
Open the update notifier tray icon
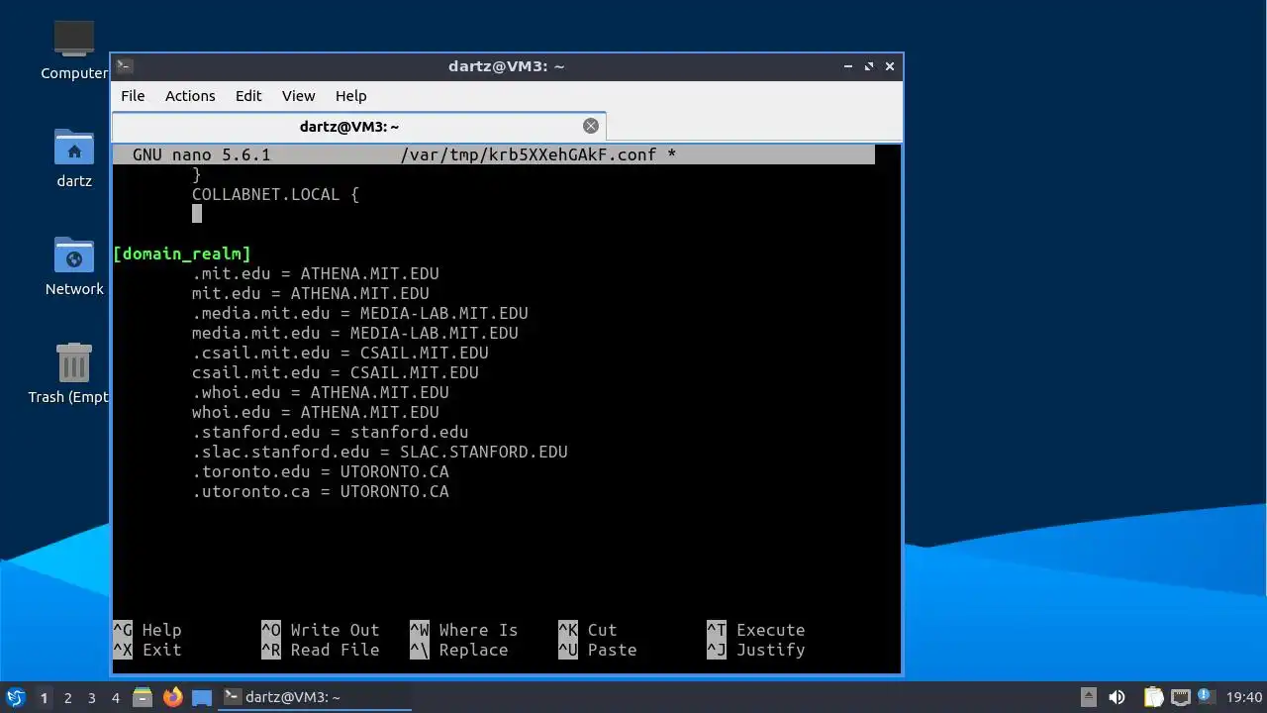pyautogui.click(x=1206, y=696)
